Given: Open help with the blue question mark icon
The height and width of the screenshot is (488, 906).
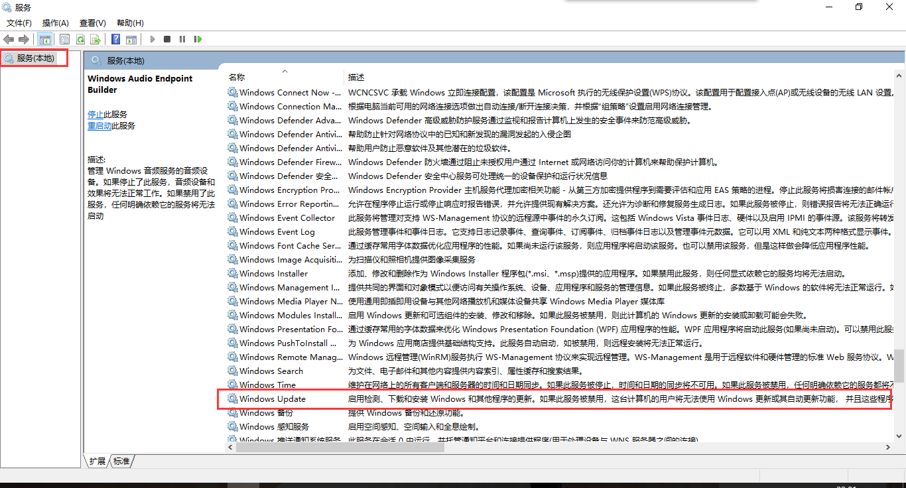Looking at the screenshot, I should (x=116, y=39).
